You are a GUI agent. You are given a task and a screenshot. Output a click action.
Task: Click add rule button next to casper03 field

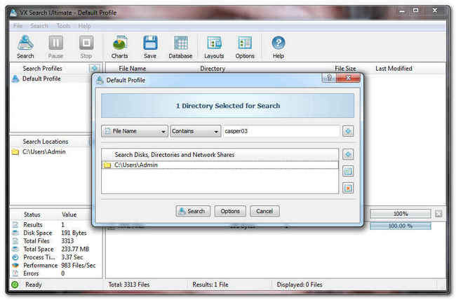(x=348, y=131)
